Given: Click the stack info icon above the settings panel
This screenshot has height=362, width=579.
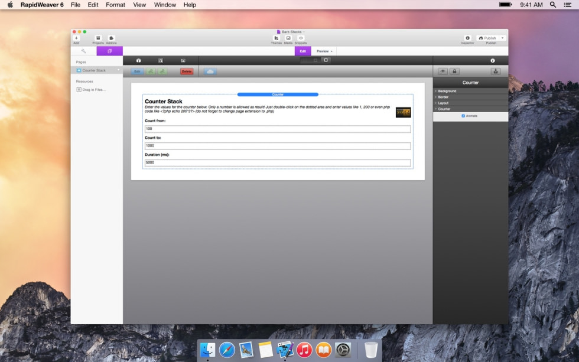Looking at the screenshot, I should point(493,60).
